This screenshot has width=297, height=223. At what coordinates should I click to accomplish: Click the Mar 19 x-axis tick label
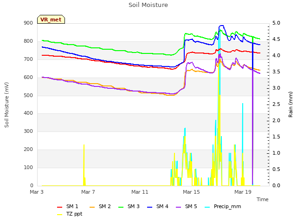243,192
